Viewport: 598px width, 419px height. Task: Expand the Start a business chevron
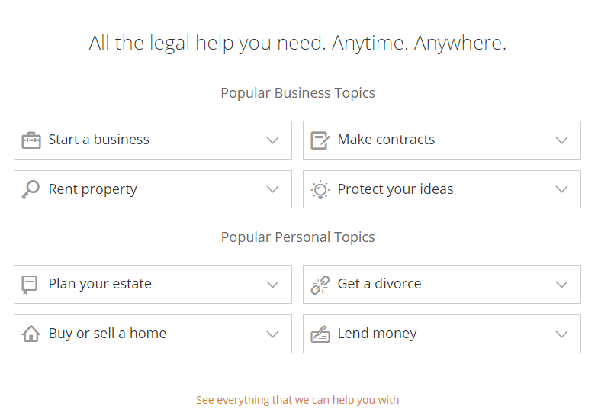272,140
